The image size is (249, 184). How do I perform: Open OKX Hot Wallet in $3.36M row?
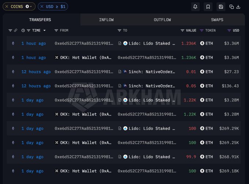coord(86,57)
